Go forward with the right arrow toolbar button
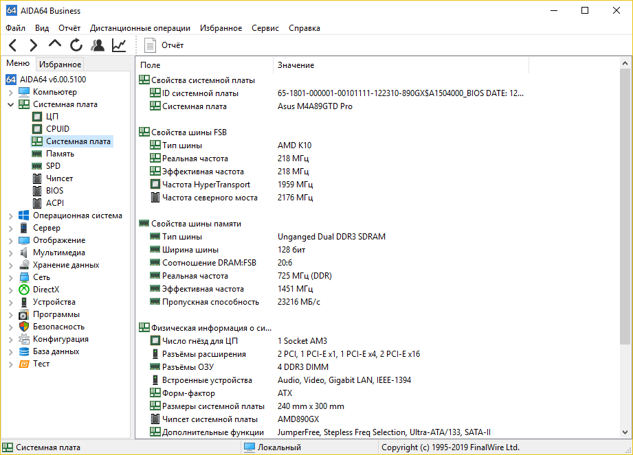The width and height of the screenshot is (633, 455). [x=34, y=45]
